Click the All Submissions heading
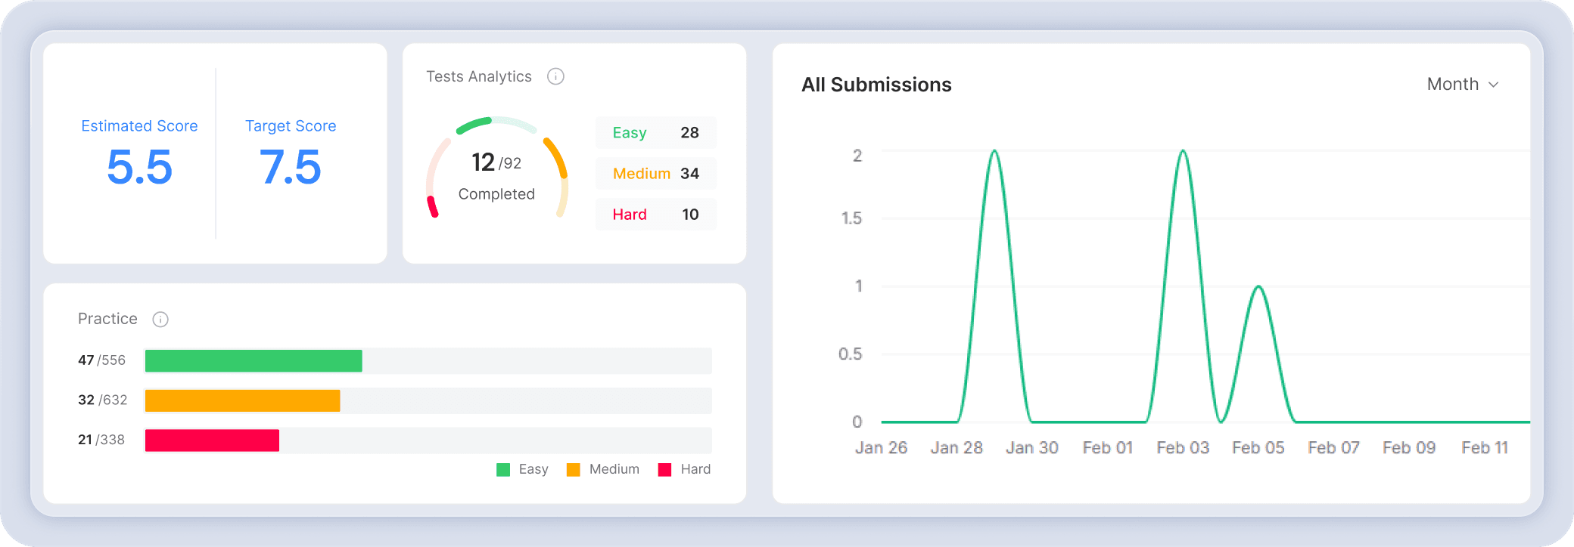The height and width of the screenshot is (547, 1574). coord(876,85)
